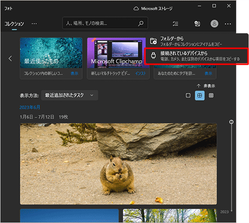Click the Microsoft ストレージ label

pyautogui.click(x=157, y=8)
